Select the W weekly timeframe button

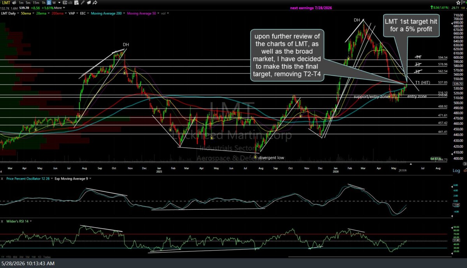[54, 3]
